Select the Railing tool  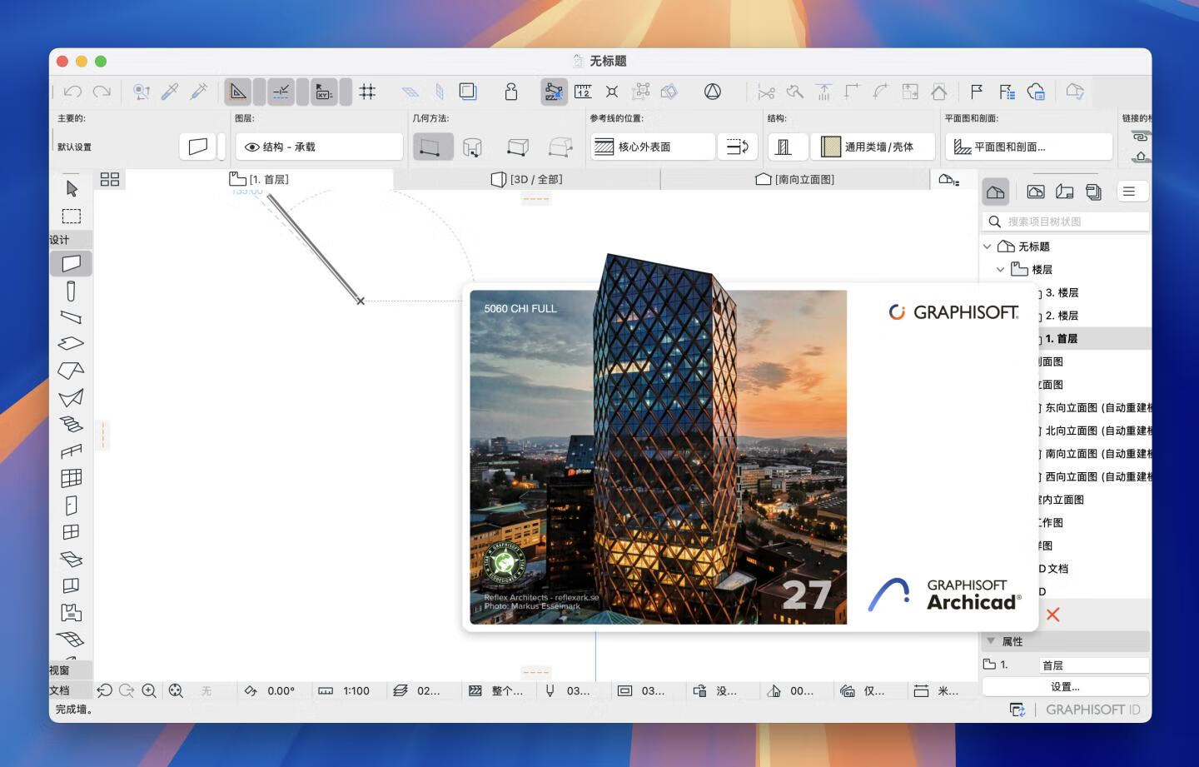click(x=71, y=451)
